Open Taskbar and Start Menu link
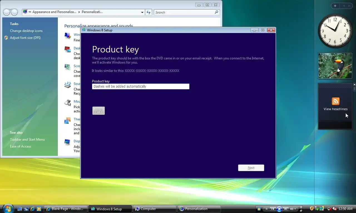Screen dimensions: 356x213 coord(27,140)
